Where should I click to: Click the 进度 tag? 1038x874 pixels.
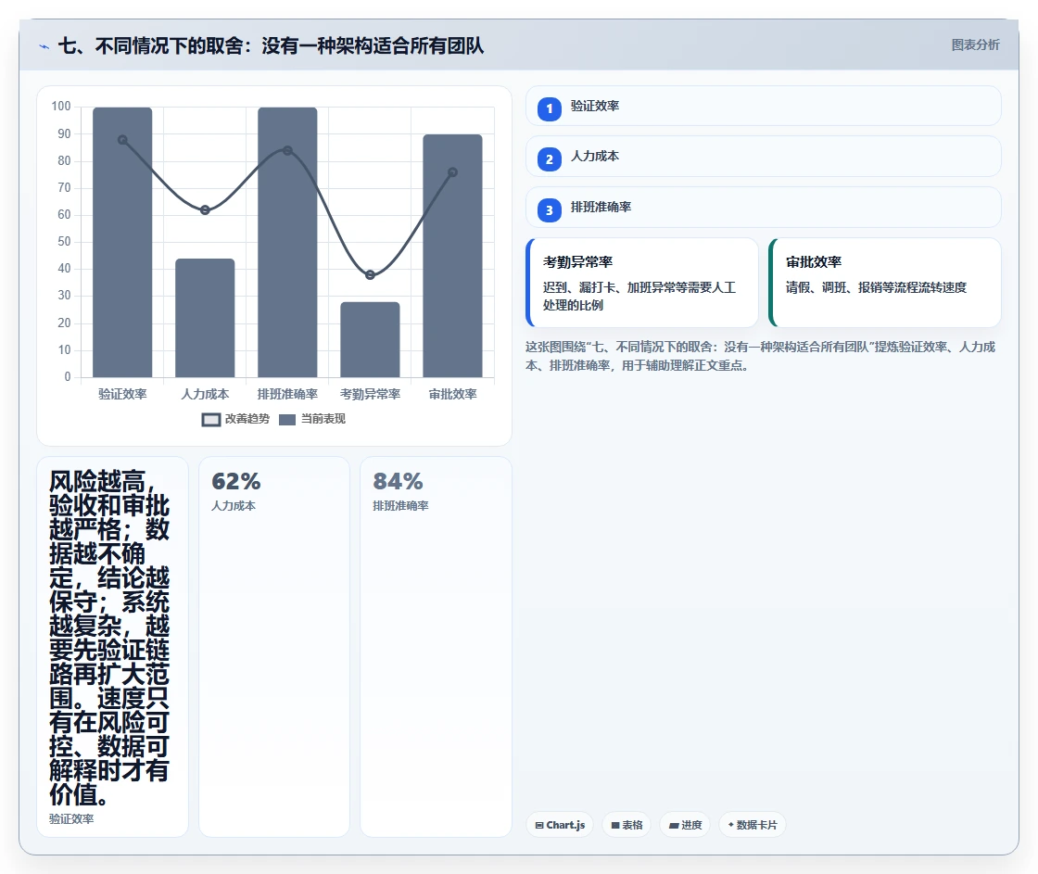[x=685, y=825]
